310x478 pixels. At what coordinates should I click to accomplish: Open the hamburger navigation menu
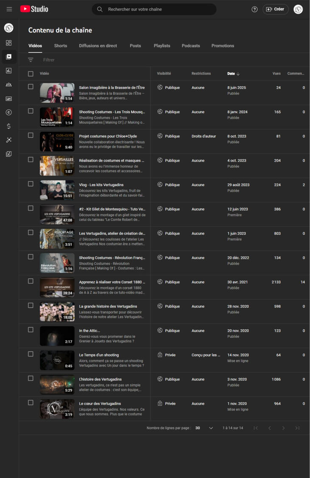(9, 9)
